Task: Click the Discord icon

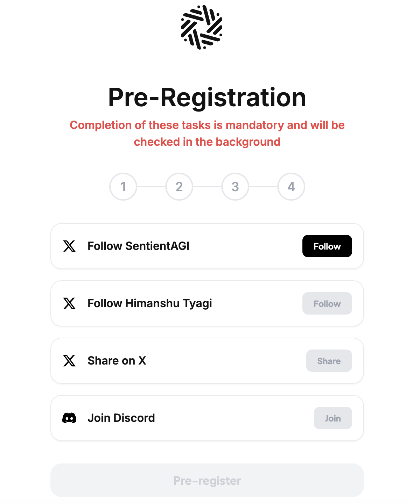Action: tap(69, 418)
